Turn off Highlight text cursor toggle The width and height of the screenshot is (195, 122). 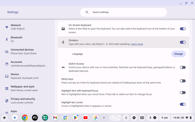(183, 104)
